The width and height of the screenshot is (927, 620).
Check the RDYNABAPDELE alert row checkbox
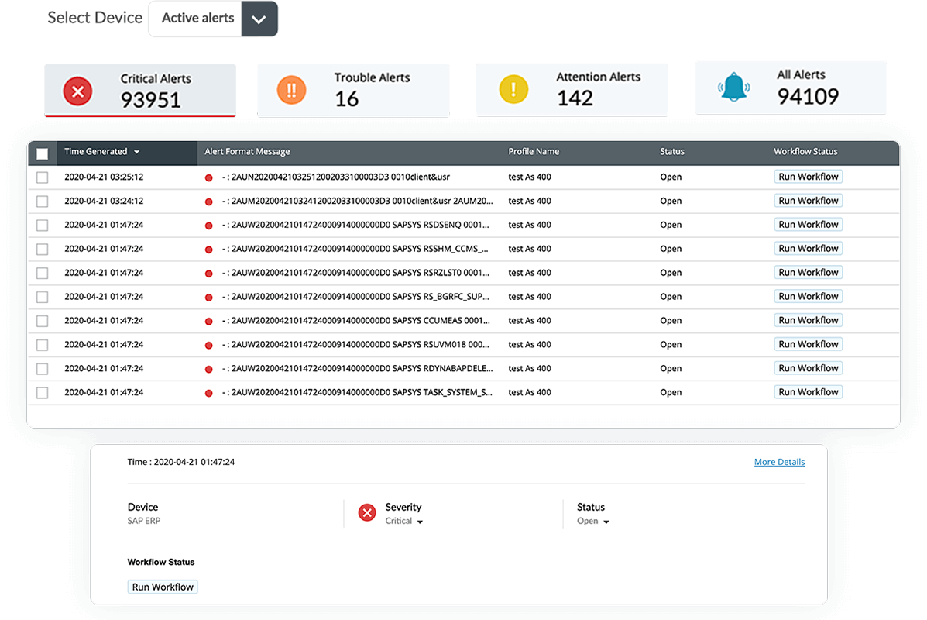click(42, 369)
